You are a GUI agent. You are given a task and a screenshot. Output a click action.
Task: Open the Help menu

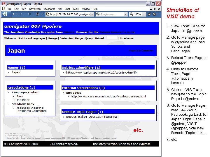(95, 9)
